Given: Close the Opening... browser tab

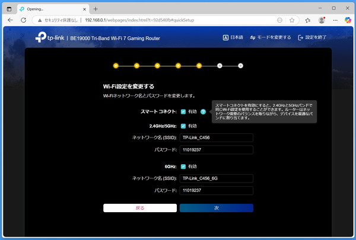Looking at the screenshot, I should tap(84, 9).
